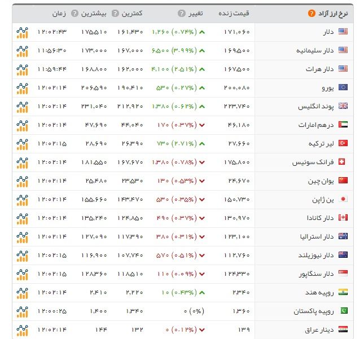
Task: Click the UAE flag beside درهم امارات
Action: coord(343,125)
